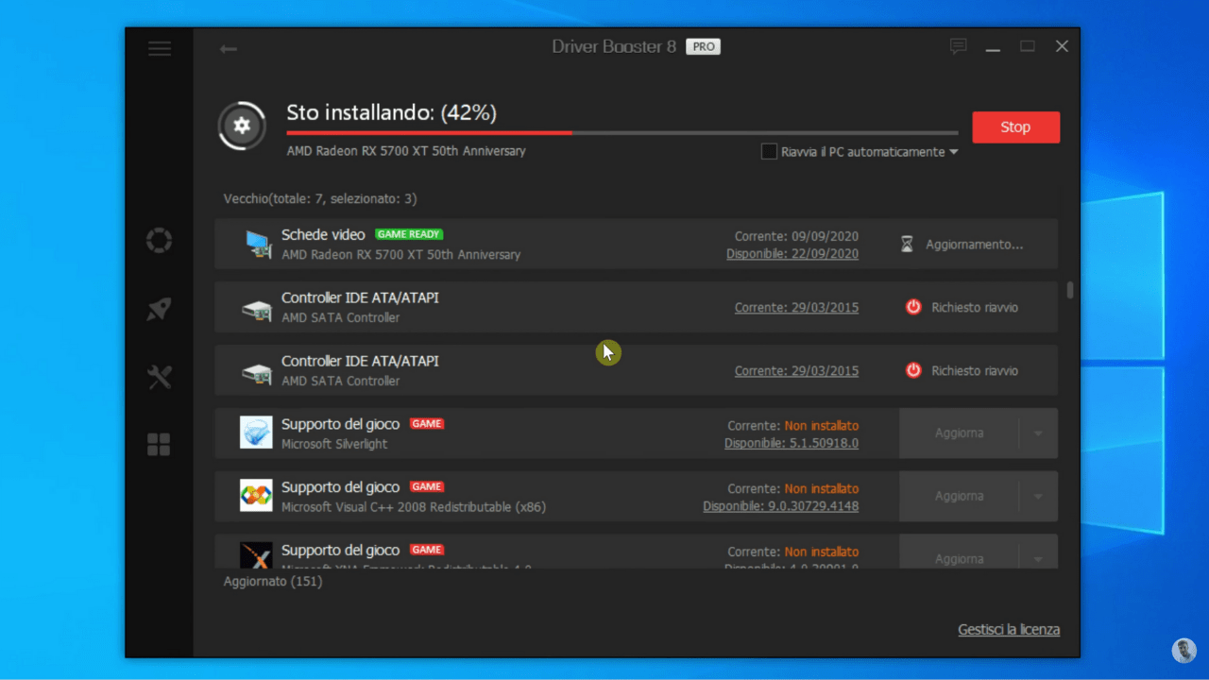Image resolution: width=1209 pixels, height=680 pixels.
Task: Click the Schede video device icon
Action: click(x=258, y=244)
